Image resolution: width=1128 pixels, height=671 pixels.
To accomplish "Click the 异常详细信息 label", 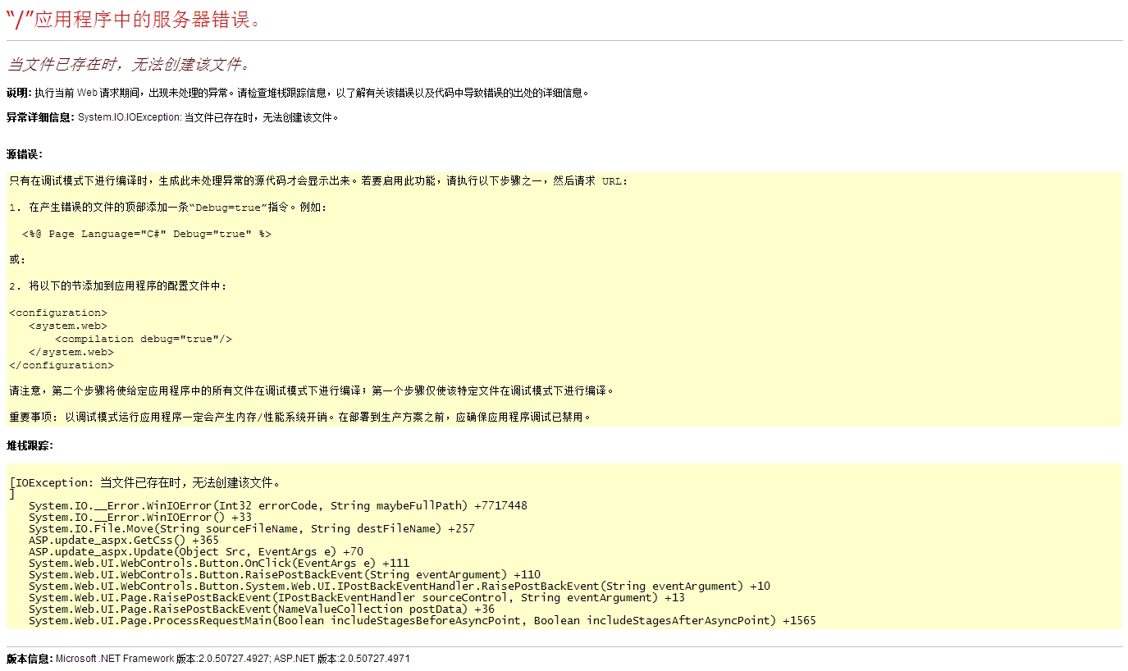I will click(40, 117).
